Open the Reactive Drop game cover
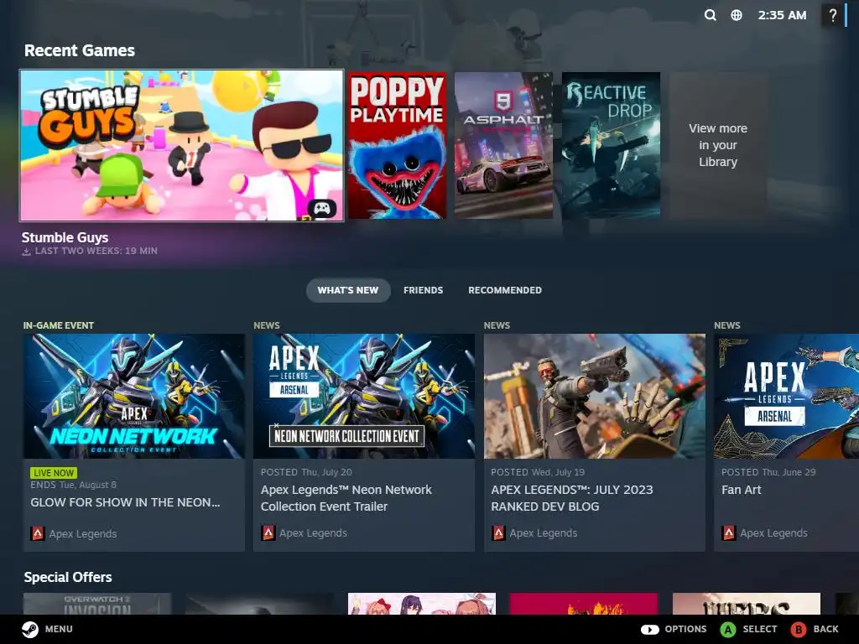 (x=611, y=146)
